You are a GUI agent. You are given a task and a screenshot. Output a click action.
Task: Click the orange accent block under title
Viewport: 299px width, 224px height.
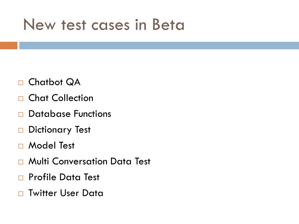pyautogui.click(x=9, y=45)
